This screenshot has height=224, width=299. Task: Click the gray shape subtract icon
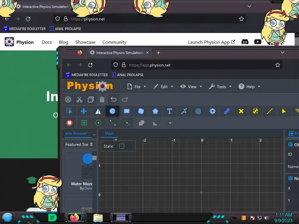coord(155,124)
